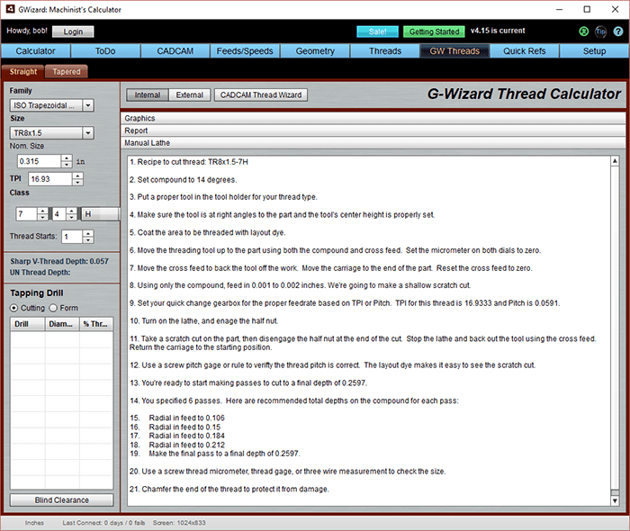Image resolution: width=630 pixels, height=531 pixels.
Task: Click the % Thr... column header
Action: pos(96,324)
